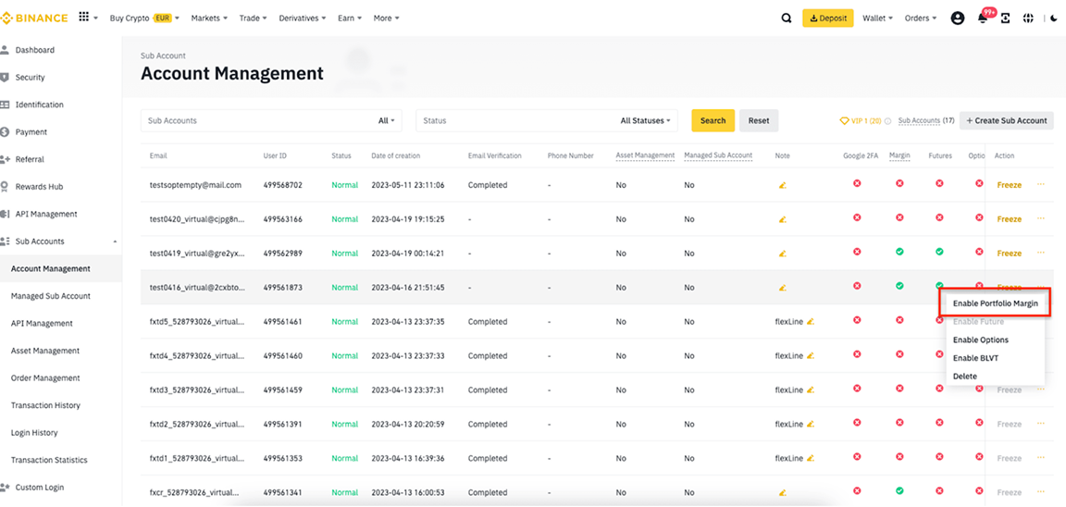Click Google 2FA red cross for testsoptempty
The image size is (1066, 507).
click(857, 183)
